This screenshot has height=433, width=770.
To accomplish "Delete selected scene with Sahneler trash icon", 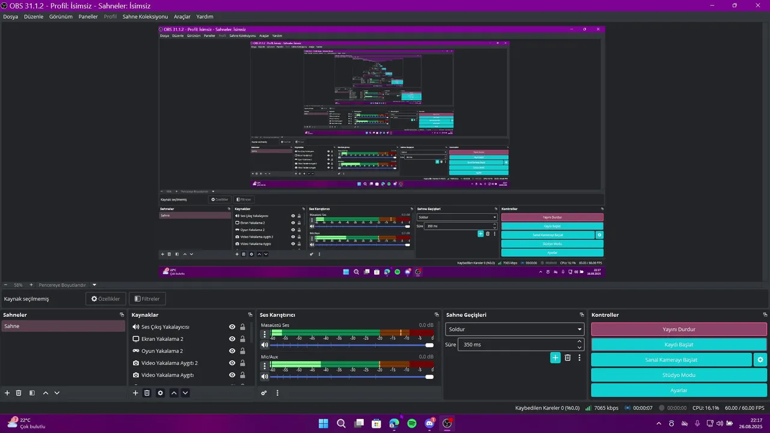I will 19,393.
